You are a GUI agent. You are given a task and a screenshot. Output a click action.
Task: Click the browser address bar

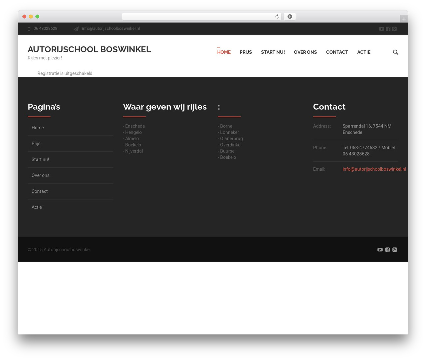click(x=202, y=17)
